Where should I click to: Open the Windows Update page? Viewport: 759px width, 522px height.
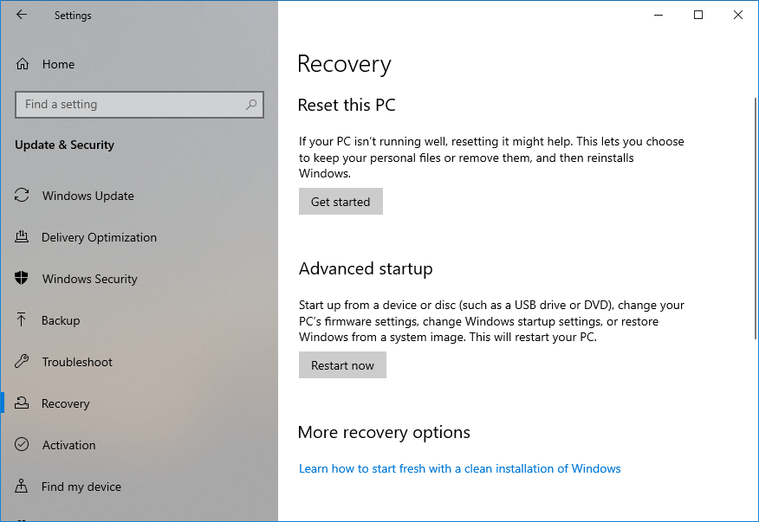88,196
